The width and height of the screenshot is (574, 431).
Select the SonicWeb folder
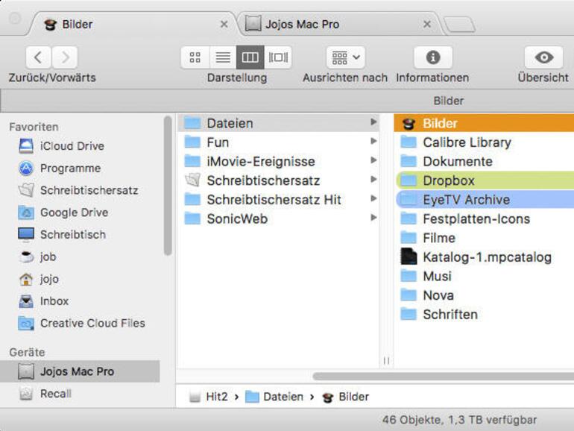278,218
